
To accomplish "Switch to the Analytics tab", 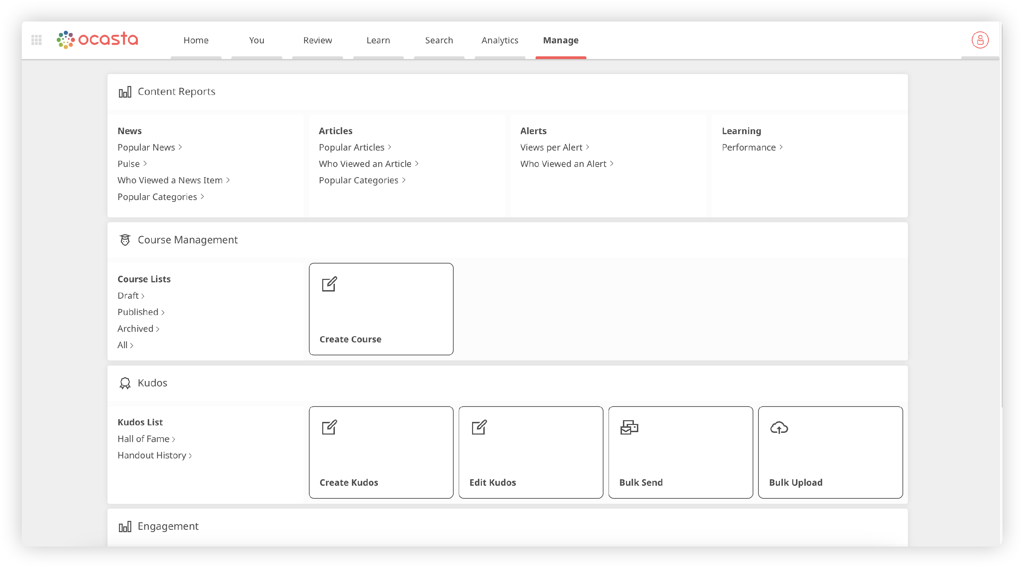I will (x=500, y=40).
